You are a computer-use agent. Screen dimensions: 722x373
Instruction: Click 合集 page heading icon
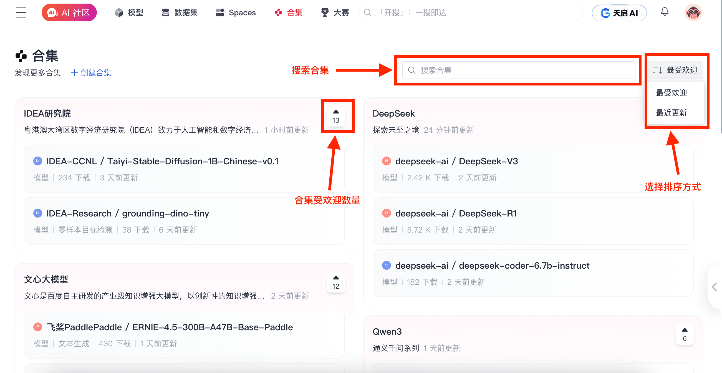pyautogui.click(x=21, y=56)
